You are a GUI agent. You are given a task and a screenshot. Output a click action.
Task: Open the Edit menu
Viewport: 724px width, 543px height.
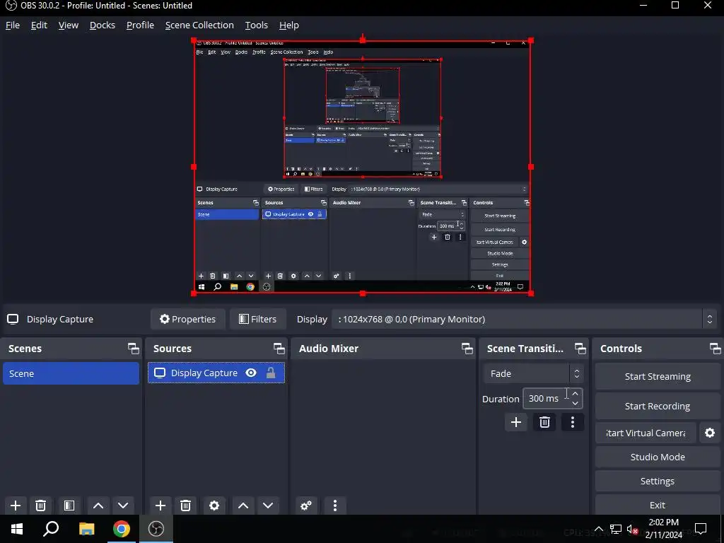[x=39, y=25]
